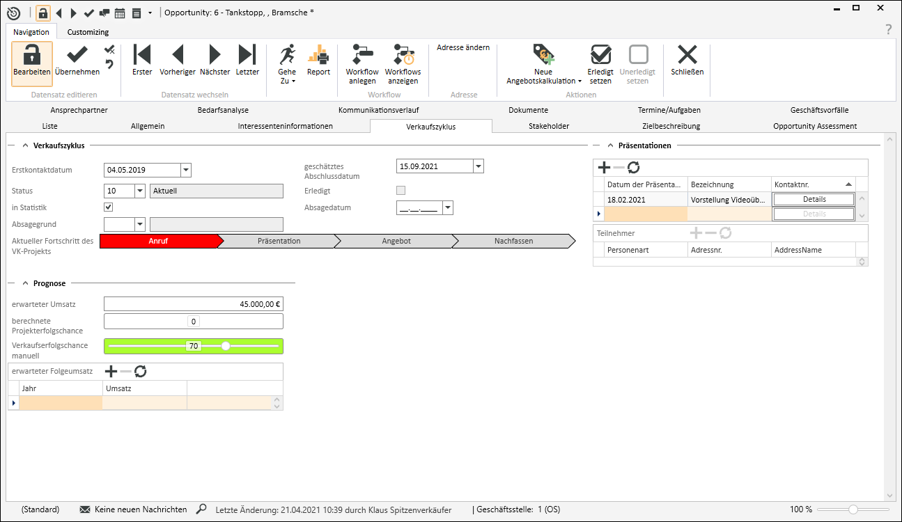Click the small checkmark-with-x icon in ribbon
902x522 pixels.
pos(109,50)
